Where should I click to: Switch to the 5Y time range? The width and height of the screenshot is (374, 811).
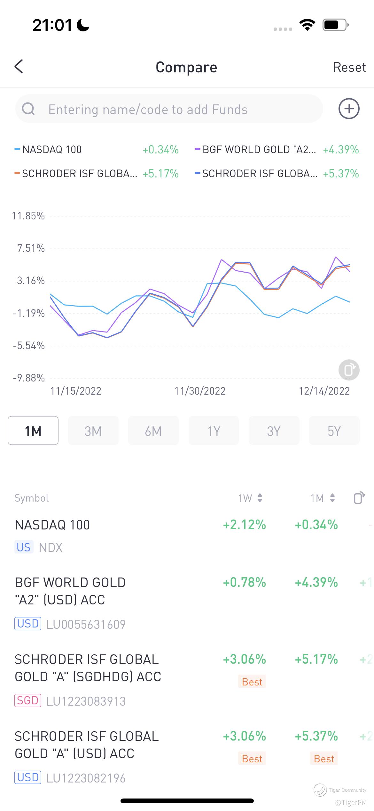[x=334, y=431]
